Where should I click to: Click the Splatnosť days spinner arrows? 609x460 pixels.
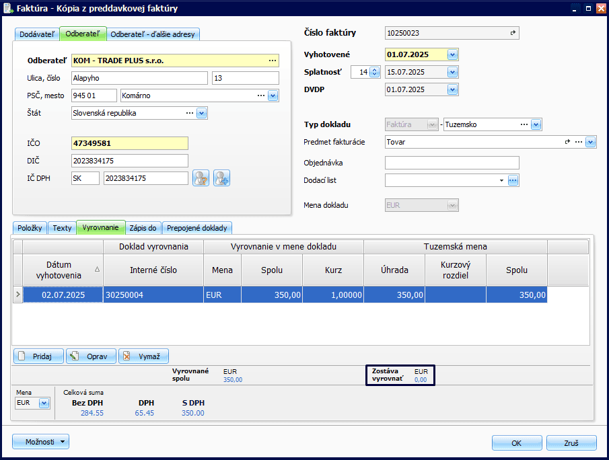pyautogui.click(x=375, y=72)
